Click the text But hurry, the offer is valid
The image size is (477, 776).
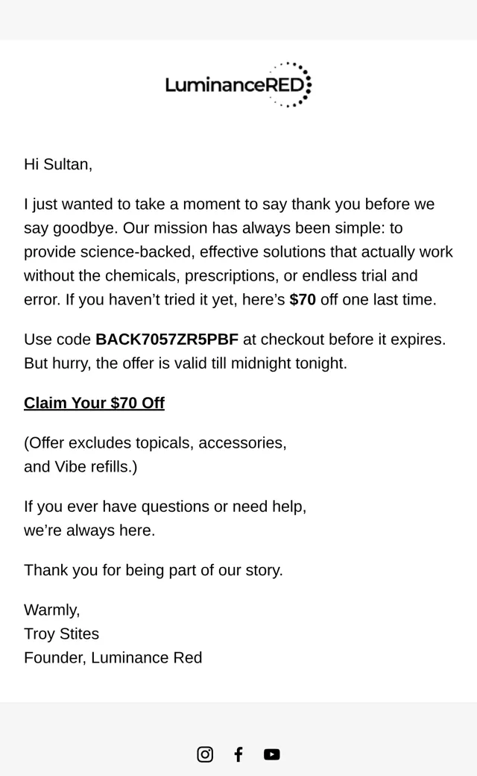[x=186, y=363]
